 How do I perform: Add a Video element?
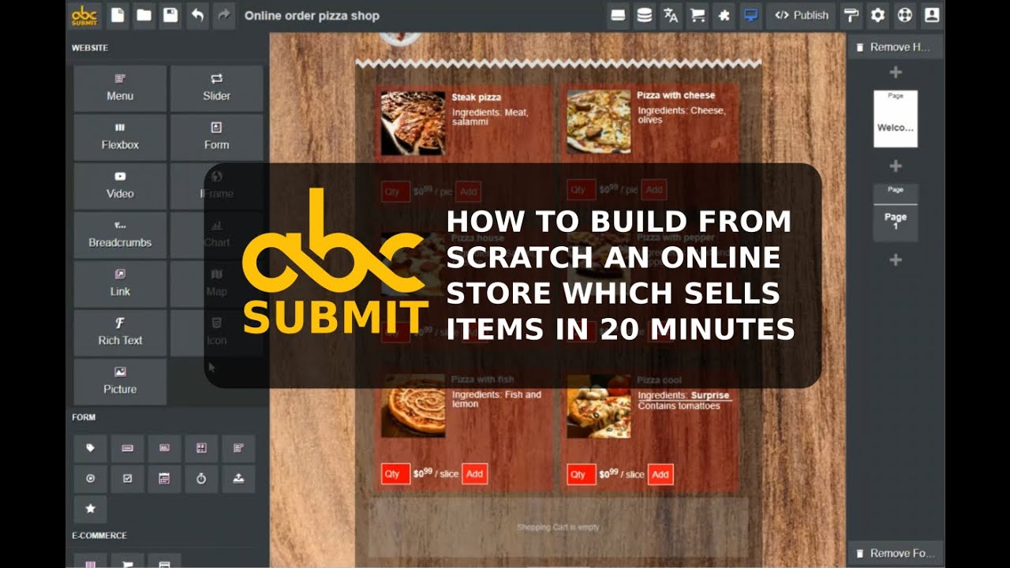[x=120, y=186]
